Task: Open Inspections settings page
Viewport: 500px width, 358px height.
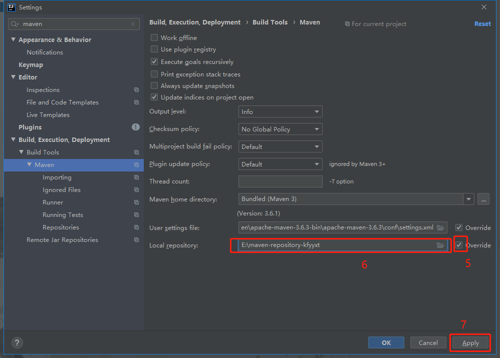Action: coord(43,90)
